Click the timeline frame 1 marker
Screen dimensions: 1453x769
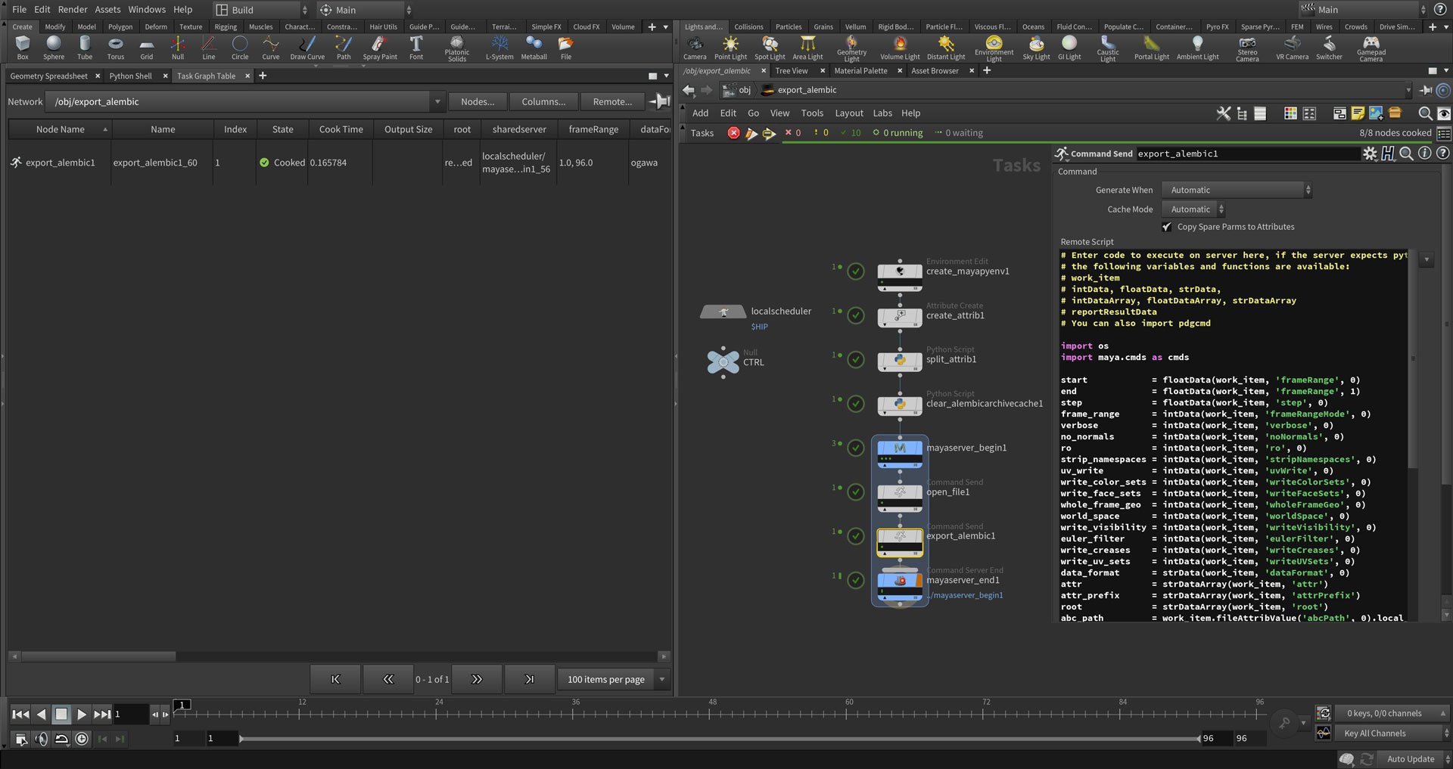[x=182, y=705]
